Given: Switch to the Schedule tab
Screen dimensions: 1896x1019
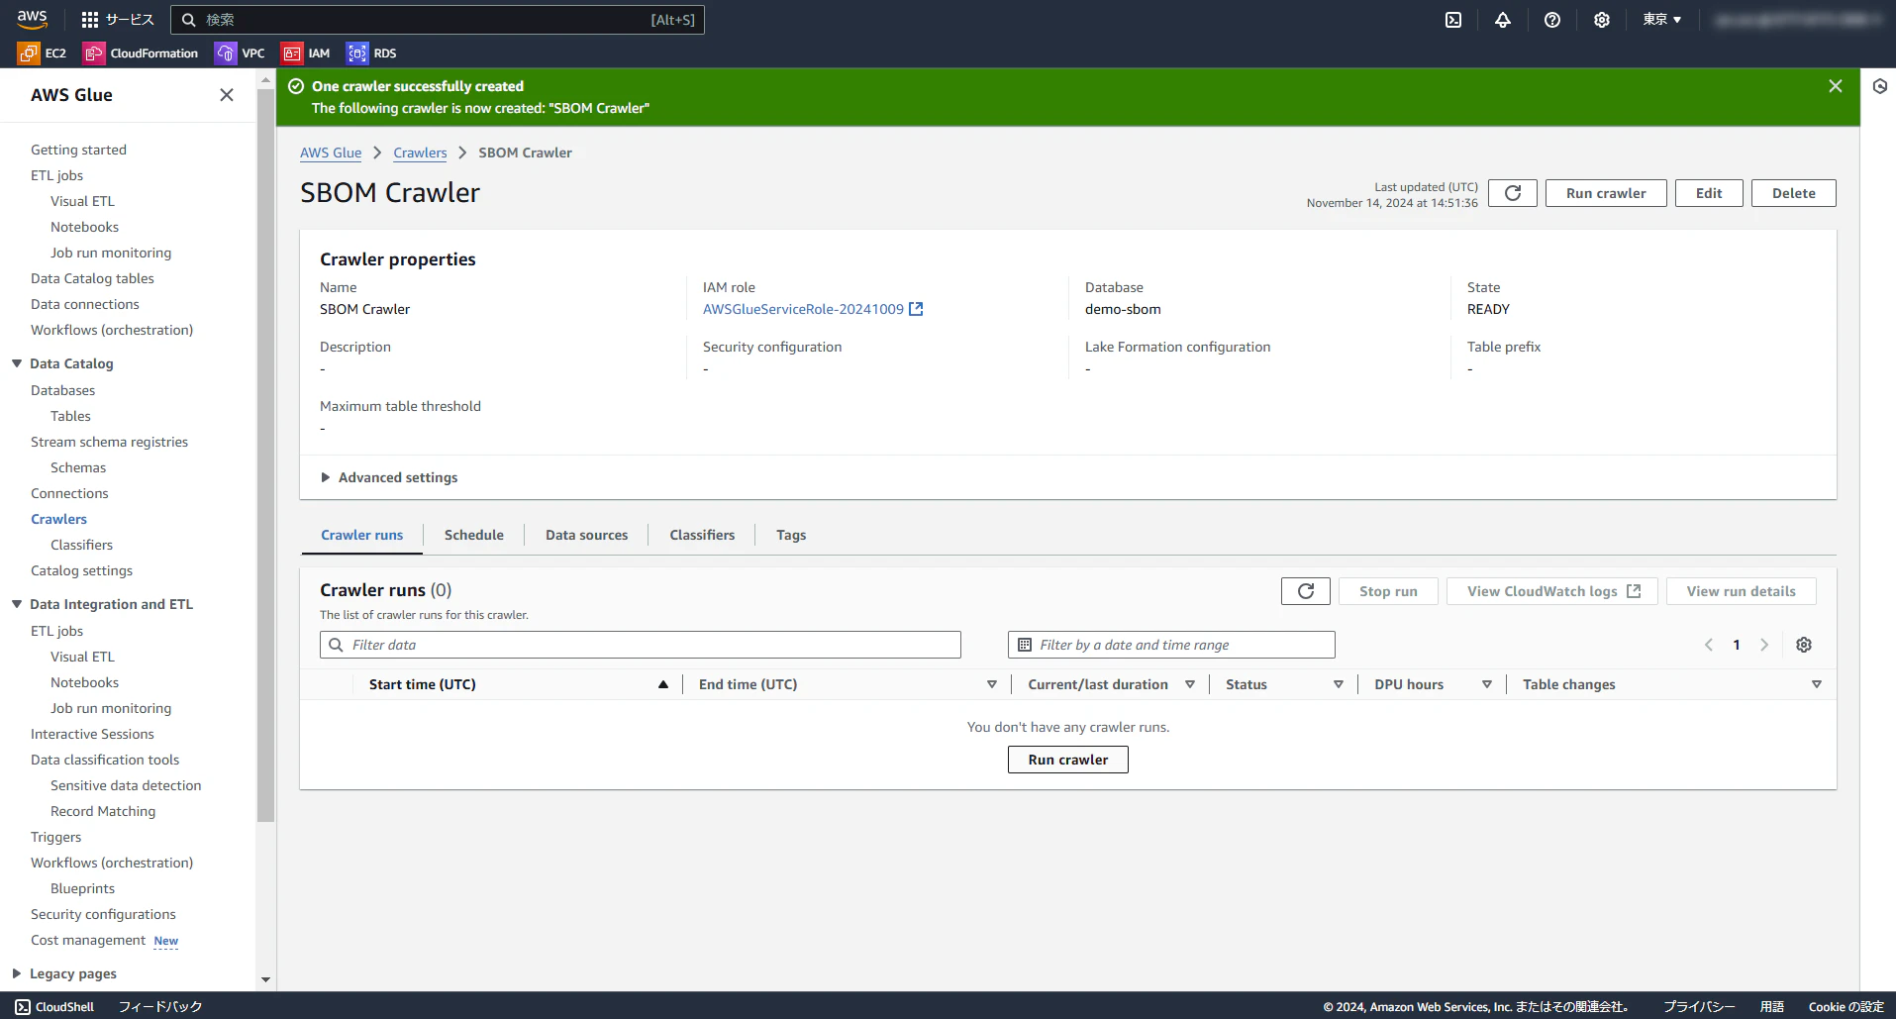Looking at the screenshot, I should 474,535.
